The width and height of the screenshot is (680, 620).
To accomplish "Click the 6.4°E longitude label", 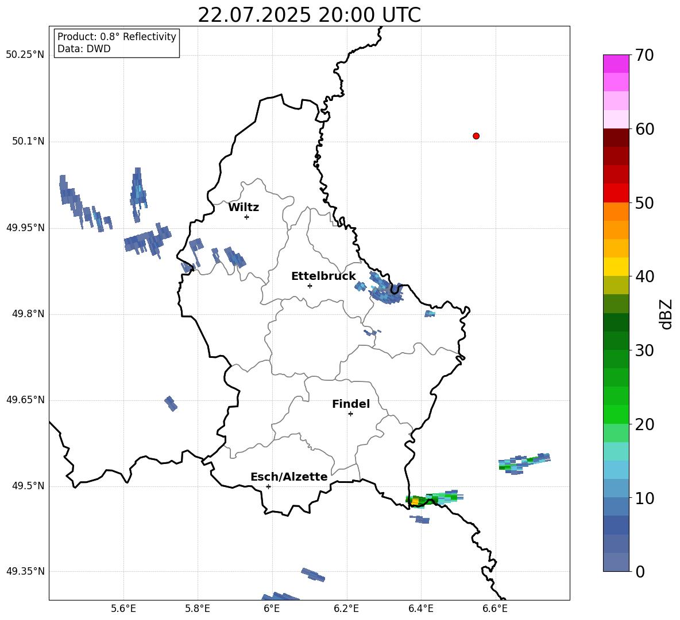I will (x=420, y=609).
